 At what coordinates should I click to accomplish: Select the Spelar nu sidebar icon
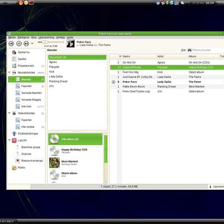[x=14, y=52]
